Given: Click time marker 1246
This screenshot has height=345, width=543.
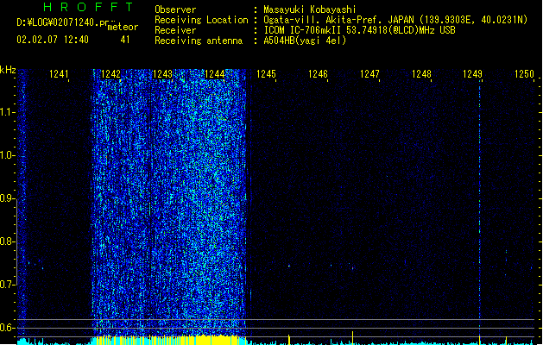Looking at the screenshot, I should (318, 74).
